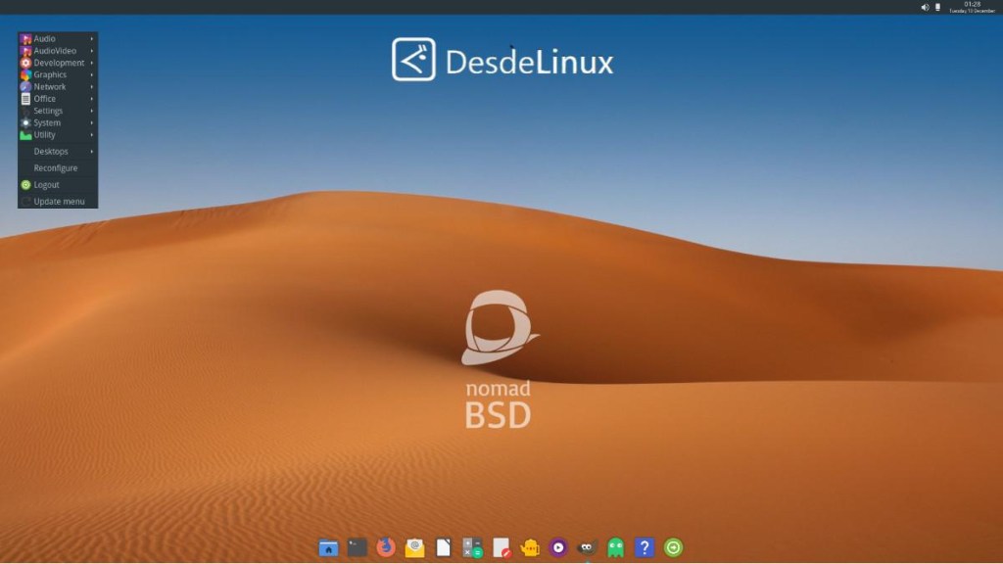Viewport: 1003px width, 564px height.
Task: Open the terminal emulator from the dock
Action: click(355, 548)
